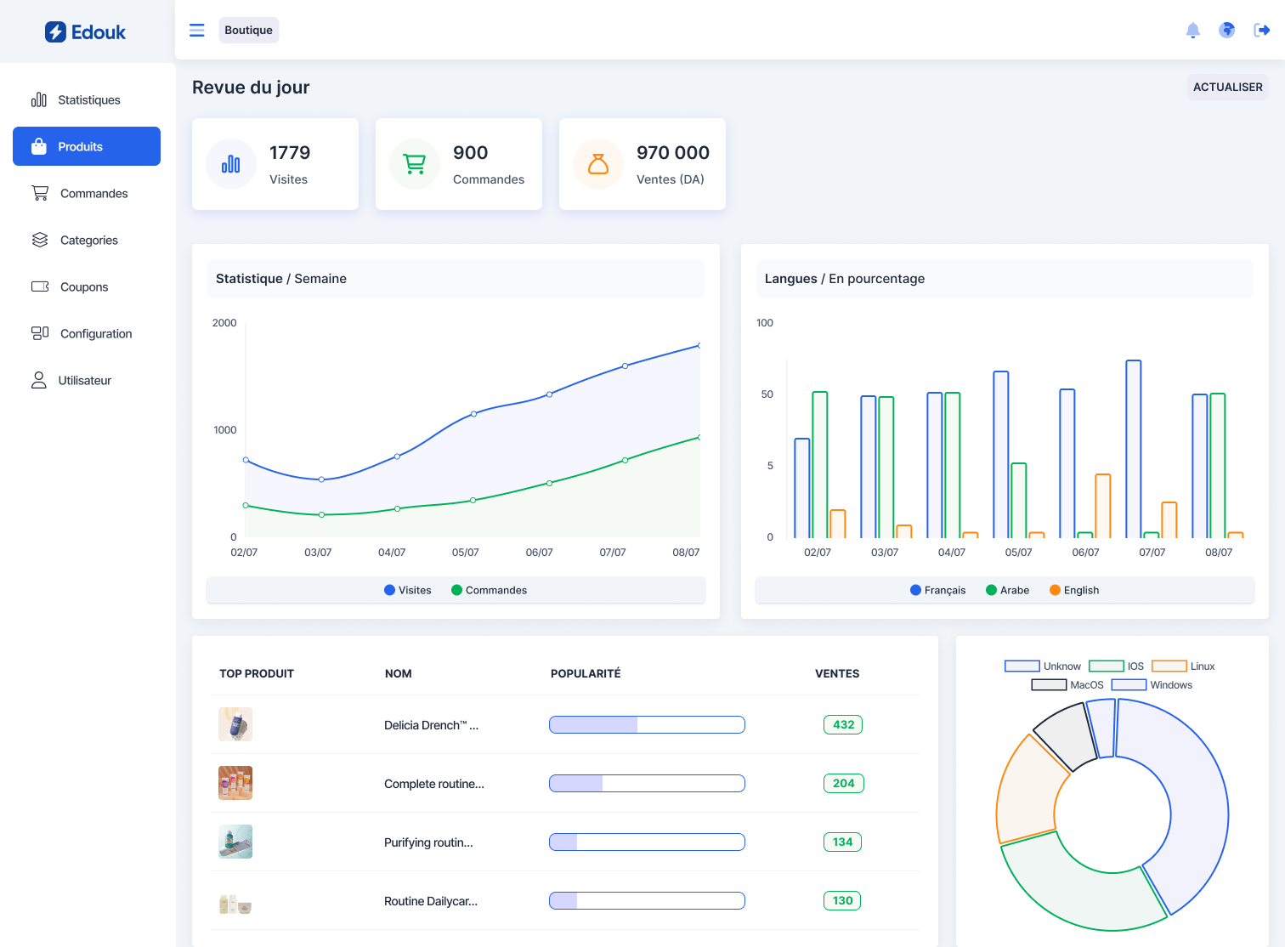Open the notifications bell
The width and height of the screenshot is (1285, 947).
tap(1192, 31)
